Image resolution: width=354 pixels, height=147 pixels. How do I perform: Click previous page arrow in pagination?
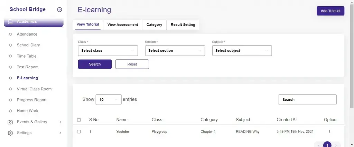(318, 145)
